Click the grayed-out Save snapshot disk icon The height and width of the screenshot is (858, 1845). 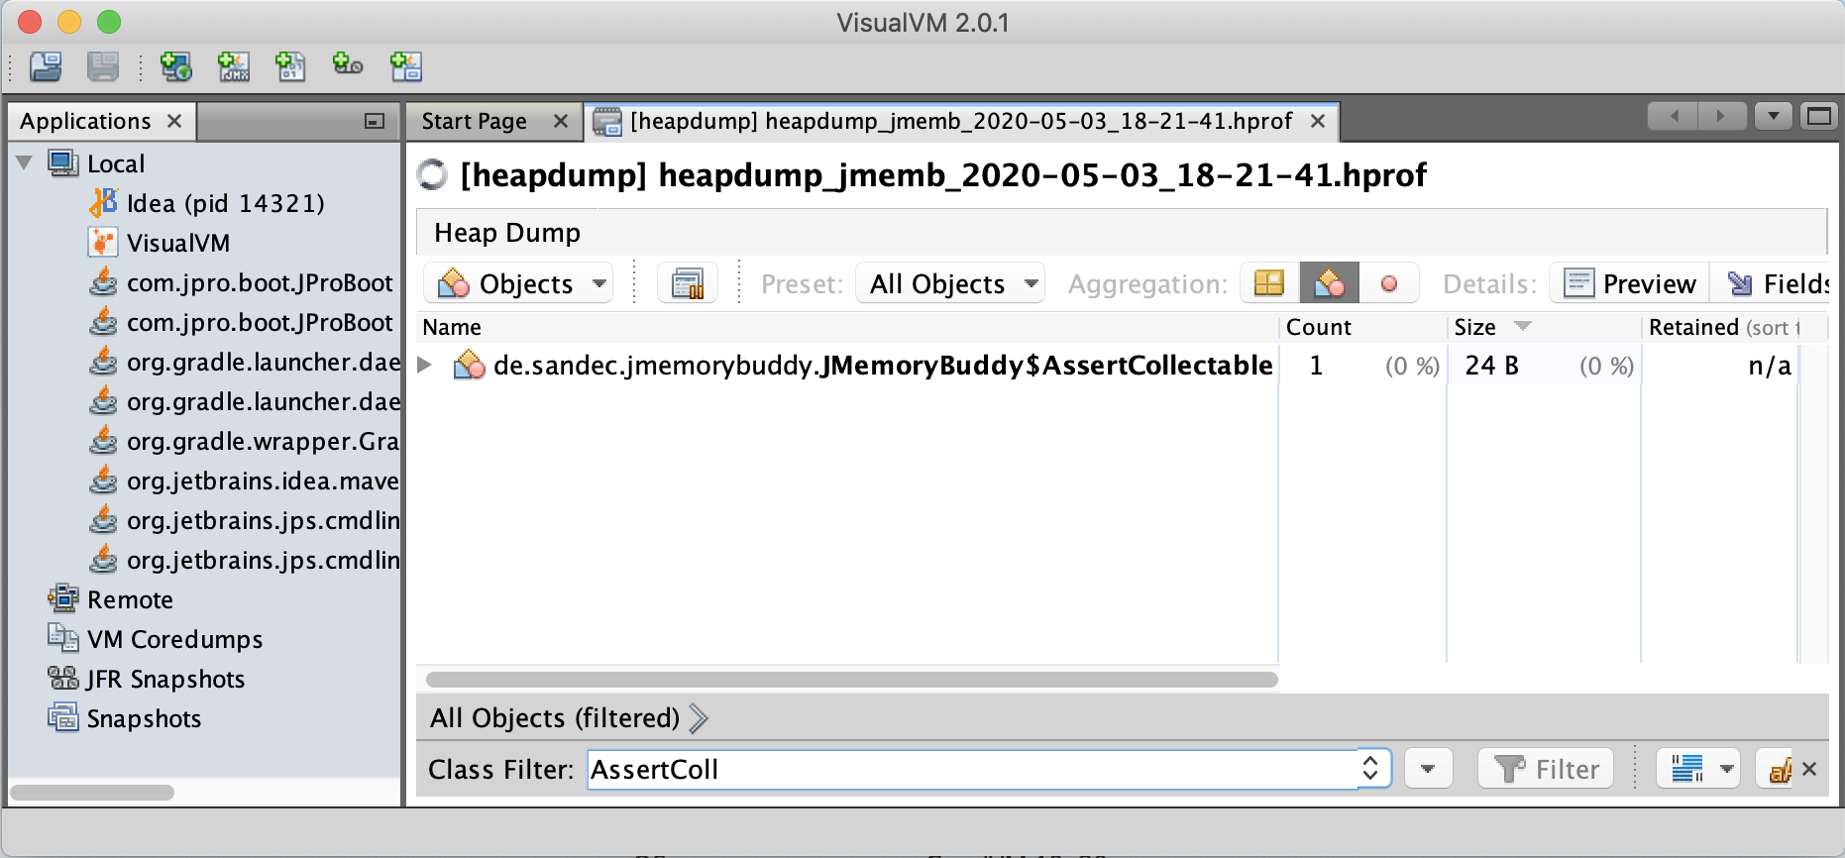point(102,66)
